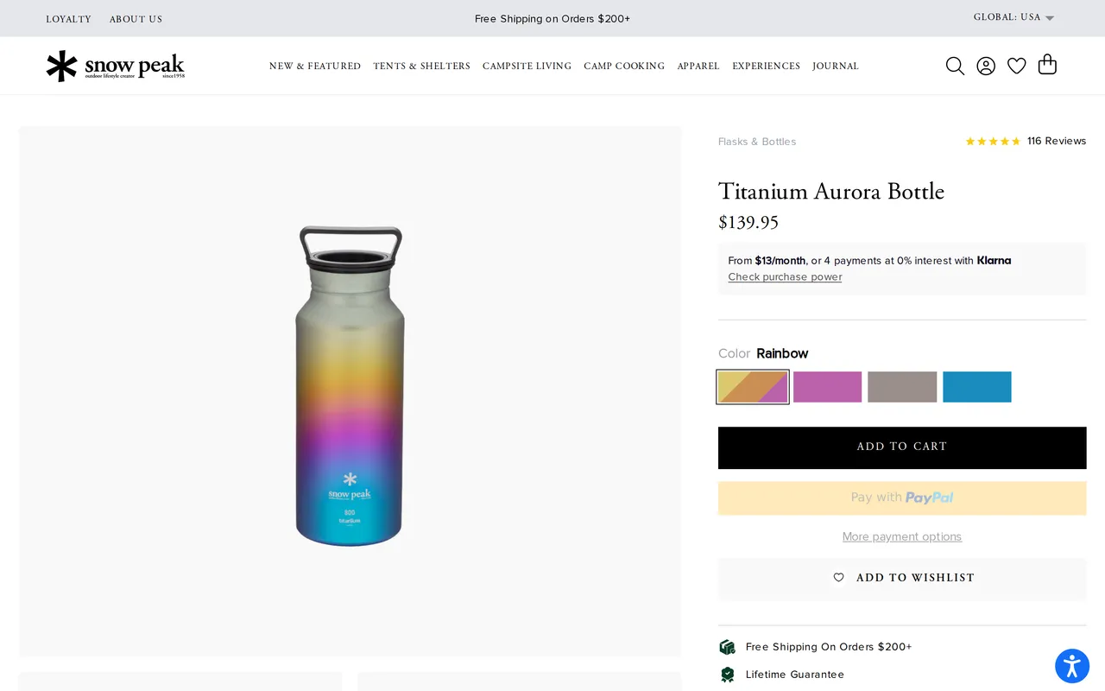Select the gray color swatch
This screenshot has height=691, width=1105.
click(x=902, y=387)
